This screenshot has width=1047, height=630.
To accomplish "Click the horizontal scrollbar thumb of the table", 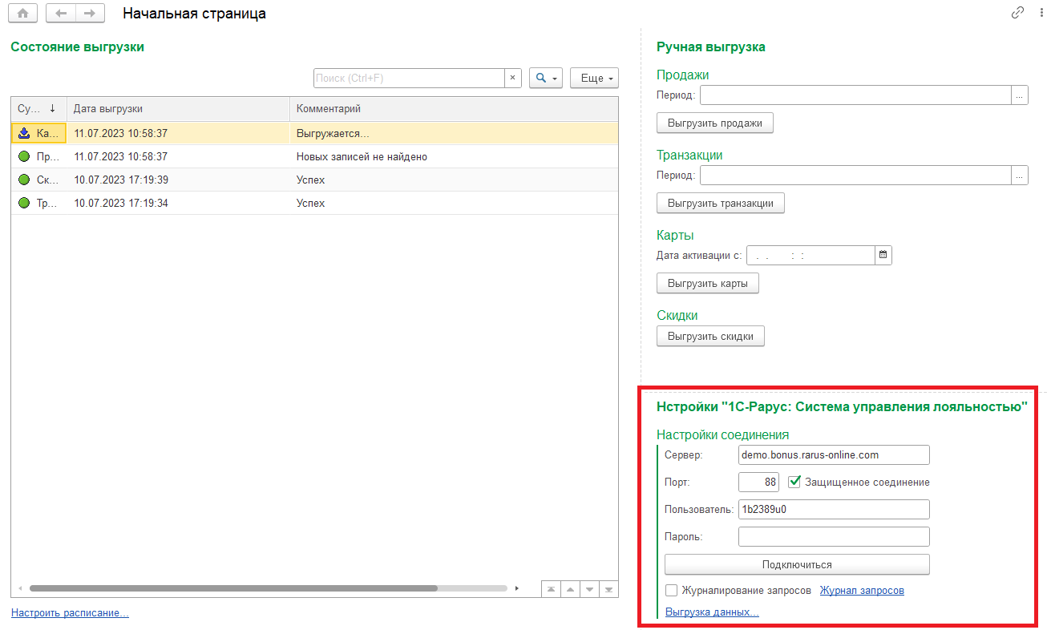I will pyautogui.click(x=233, y=588).
